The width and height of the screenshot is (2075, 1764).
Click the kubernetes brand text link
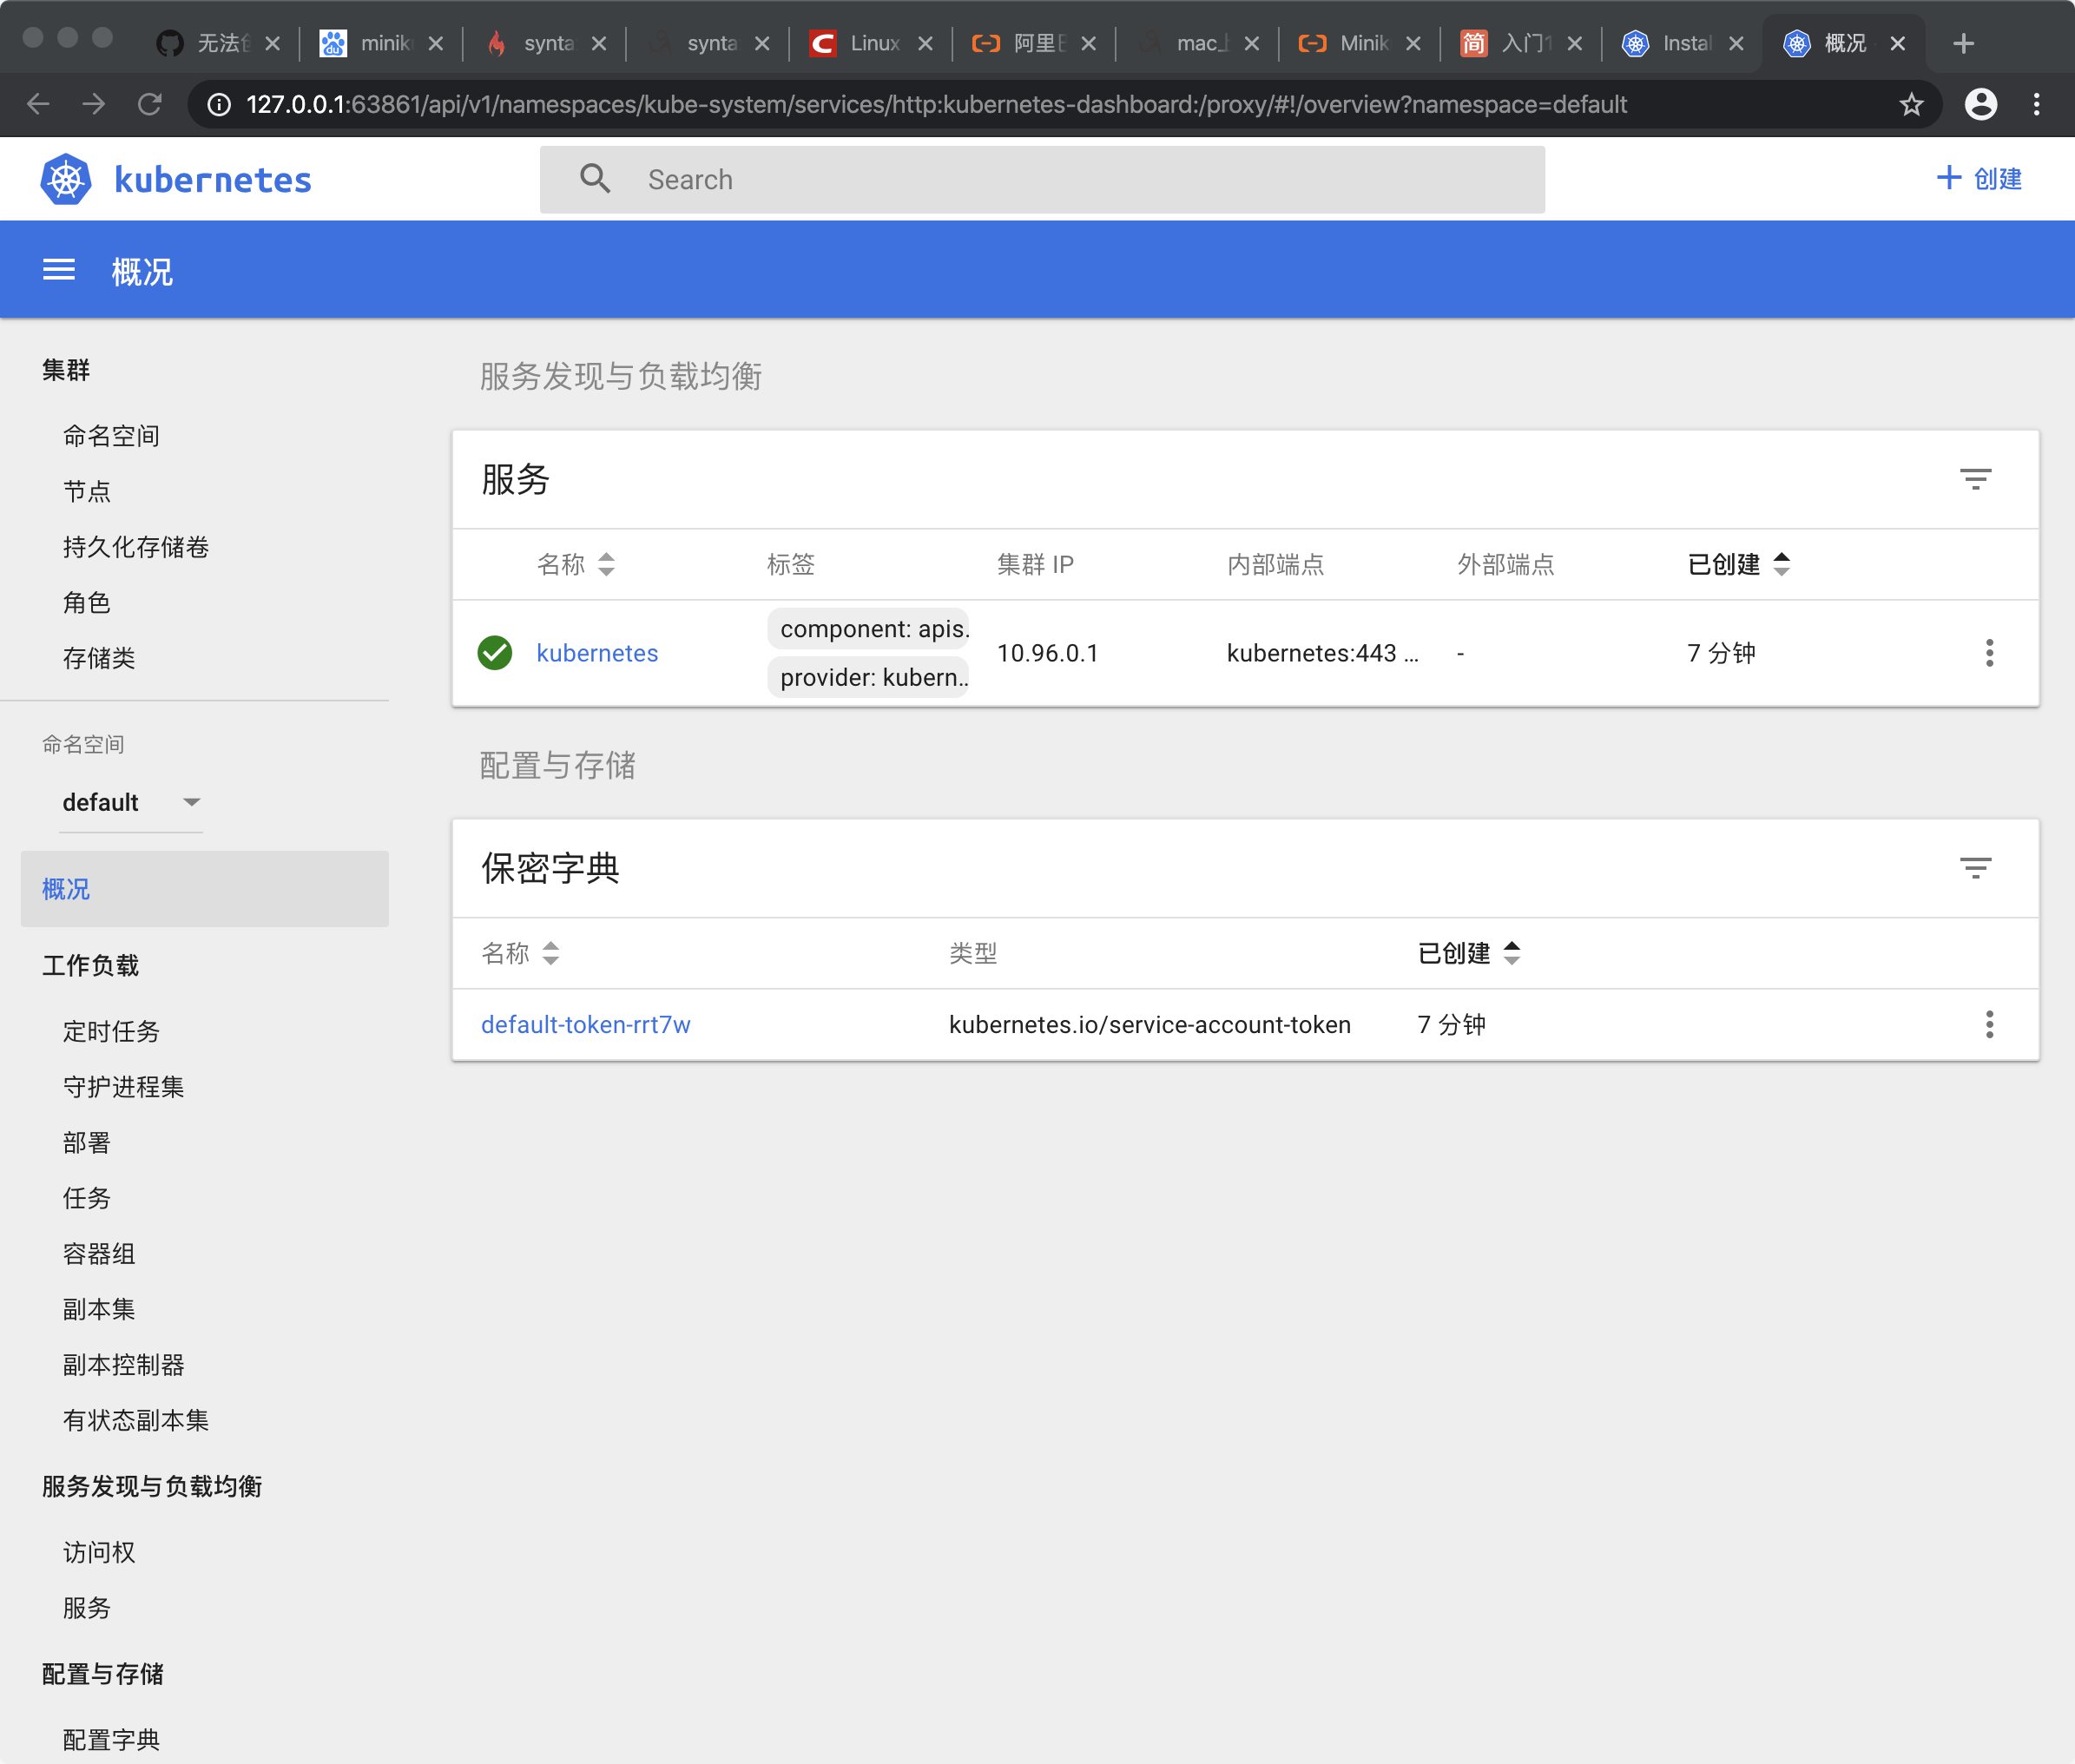pos(213,180)
